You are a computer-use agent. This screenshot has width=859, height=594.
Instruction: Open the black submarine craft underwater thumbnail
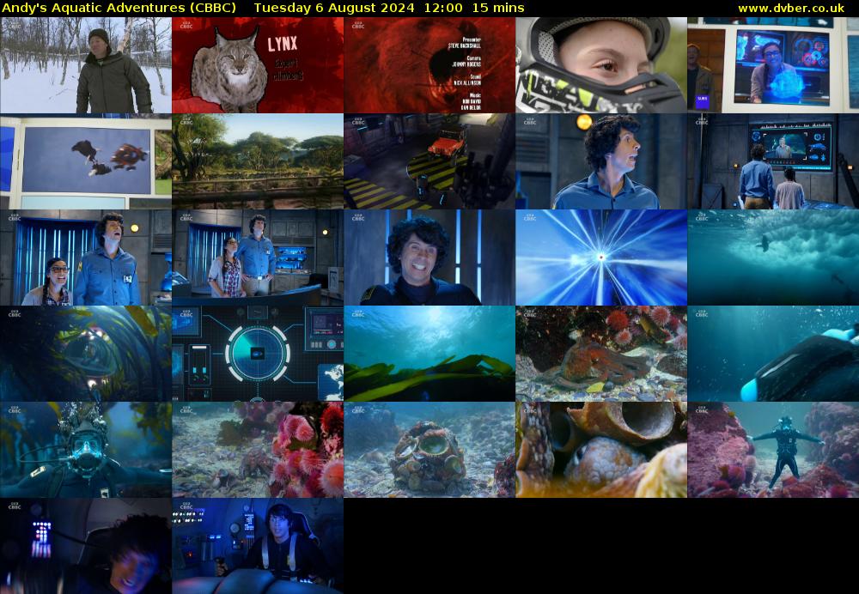(773, 354)
